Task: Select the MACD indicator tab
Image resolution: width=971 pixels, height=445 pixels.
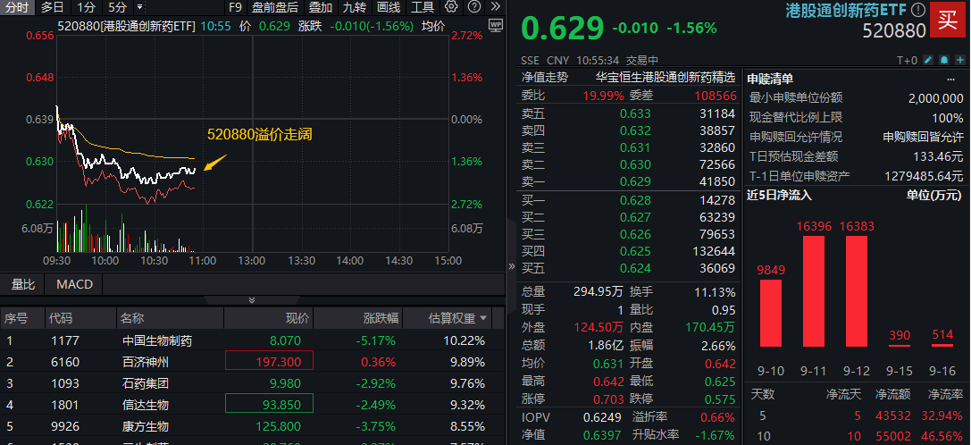Action: [74, 284]
